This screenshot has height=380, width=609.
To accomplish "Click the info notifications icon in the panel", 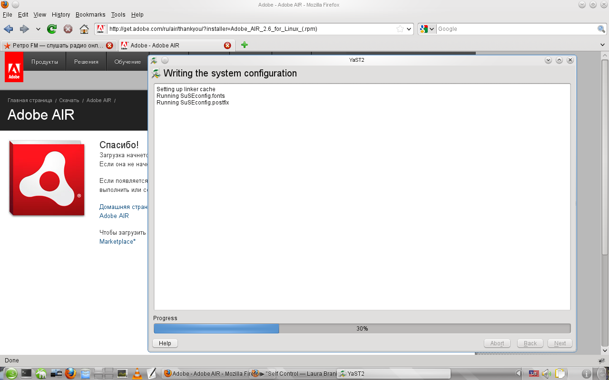I will click(x=587, y=374).
